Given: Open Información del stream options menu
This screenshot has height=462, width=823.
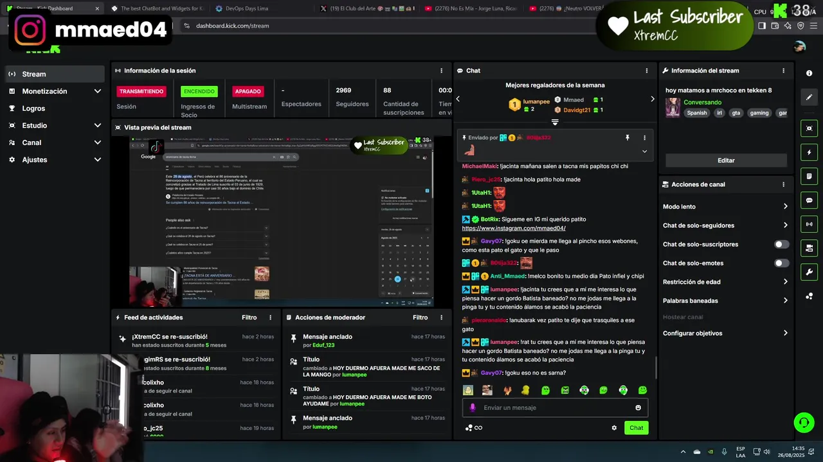Looking at the screenshot, I should tap(783, 71).
